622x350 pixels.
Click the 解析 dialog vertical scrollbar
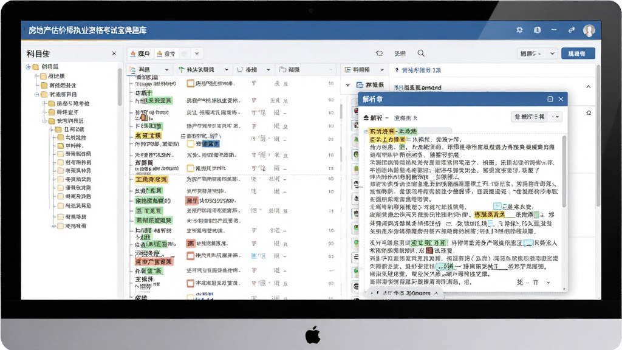click(564, 171)
